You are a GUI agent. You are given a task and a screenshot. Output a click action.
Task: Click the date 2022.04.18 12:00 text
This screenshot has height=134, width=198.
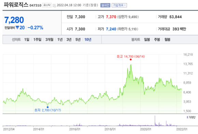[x=69, y=5]
